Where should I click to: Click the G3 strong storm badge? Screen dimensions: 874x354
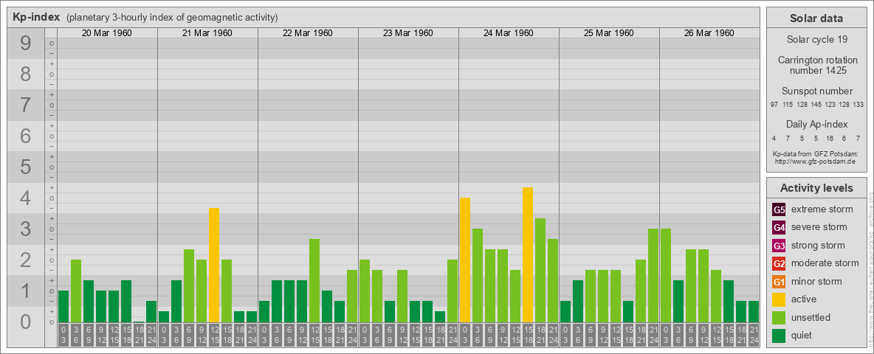pos(779,246)
